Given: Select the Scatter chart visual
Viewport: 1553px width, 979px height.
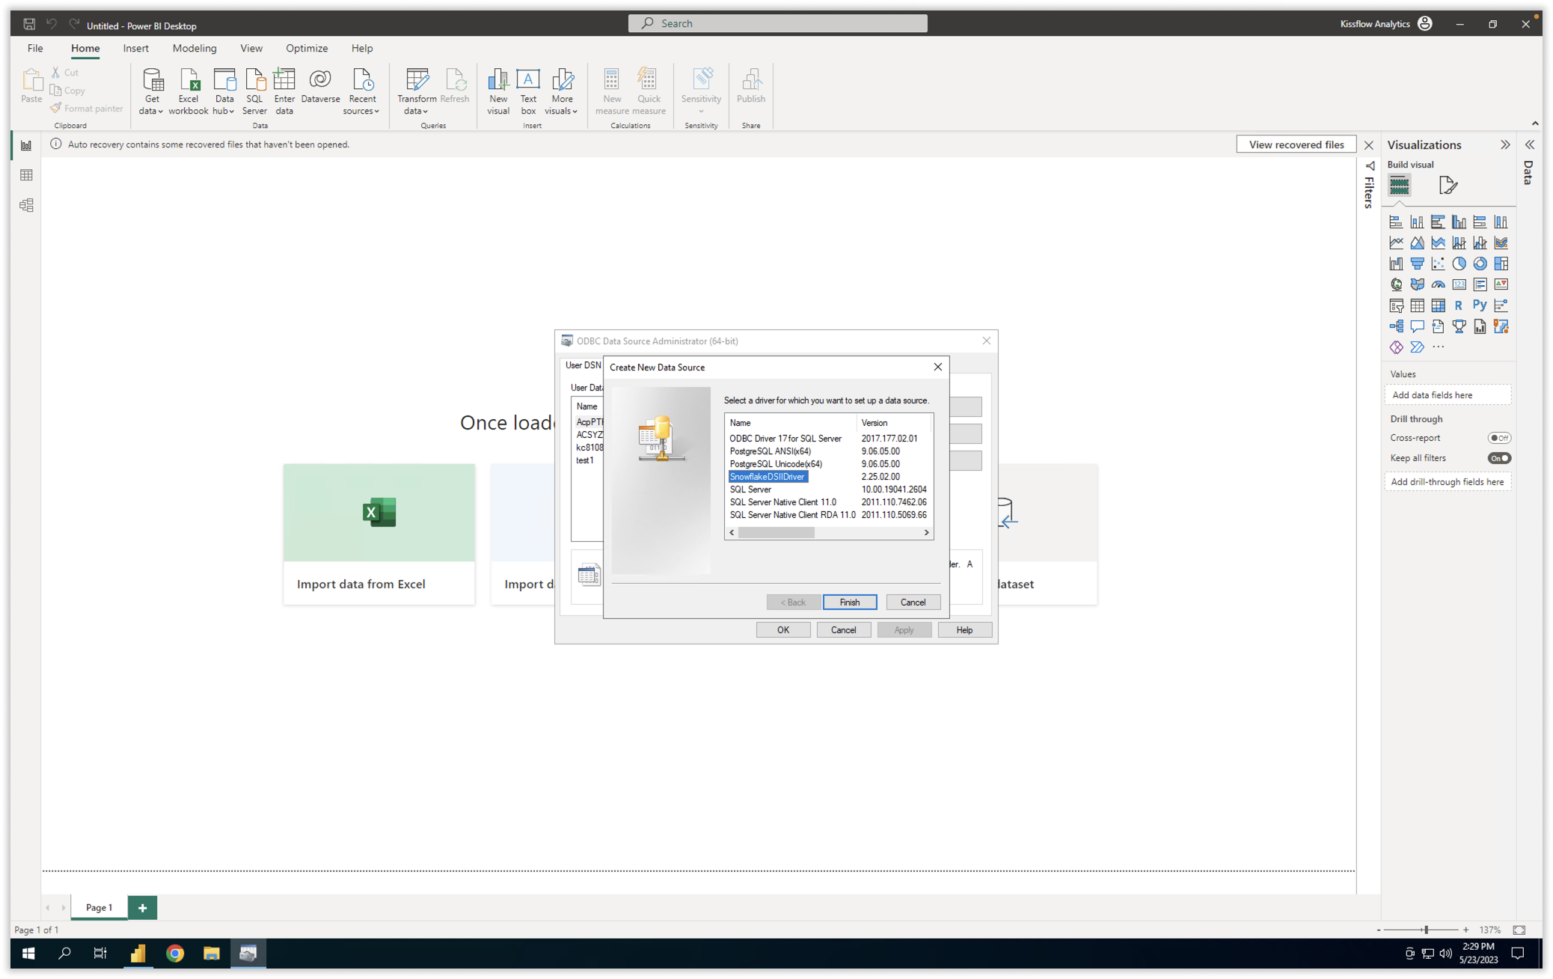Looking at the screenshot, I should click(1438, 263).
